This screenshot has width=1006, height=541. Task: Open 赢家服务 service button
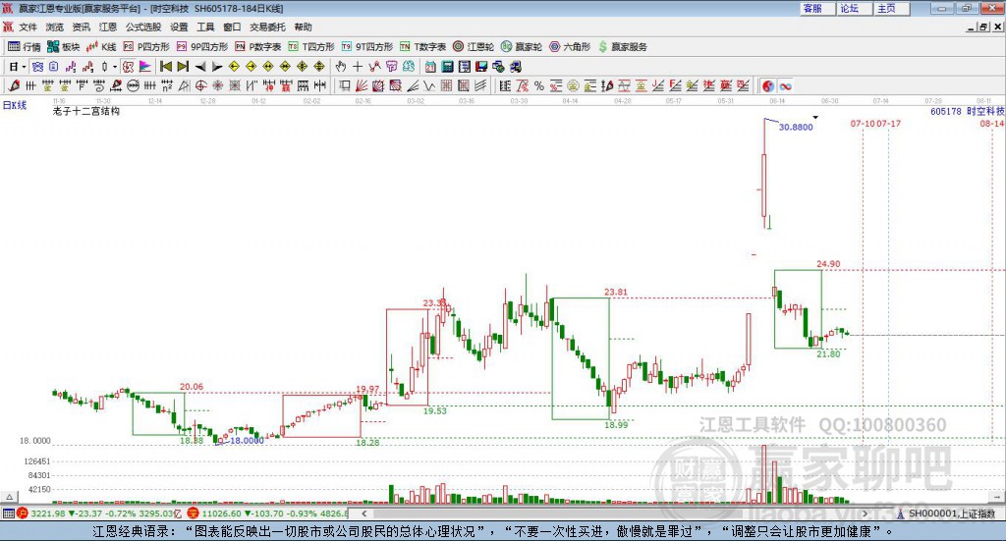point(622,47)
